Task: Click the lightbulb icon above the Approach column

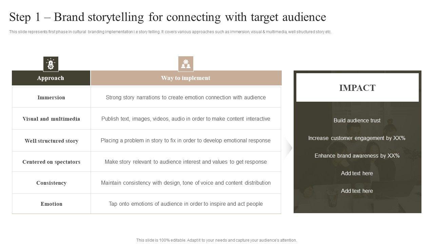Action: (x=51, y=64)
